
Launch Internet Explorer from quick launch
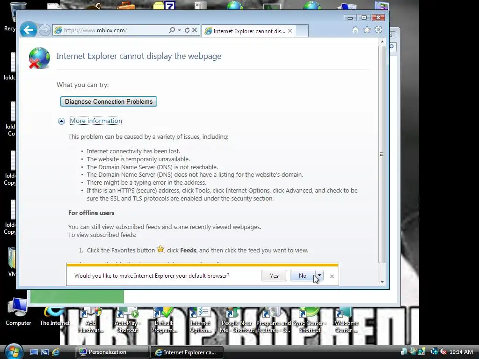tap(56, 352)
